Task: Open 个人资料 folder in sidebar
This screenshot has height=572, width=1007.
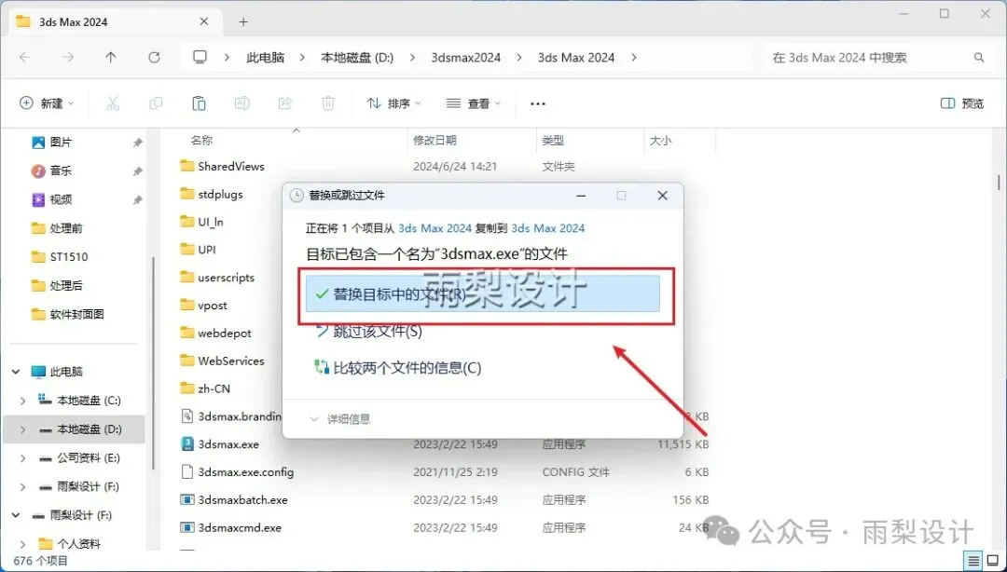Action: 69,544
